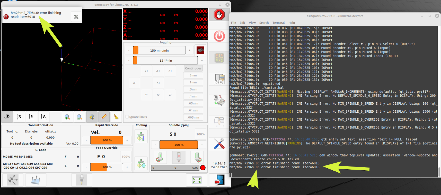Open touch off offsets button
The height and width of the screenshot is (195, 441).
[36, 180]
